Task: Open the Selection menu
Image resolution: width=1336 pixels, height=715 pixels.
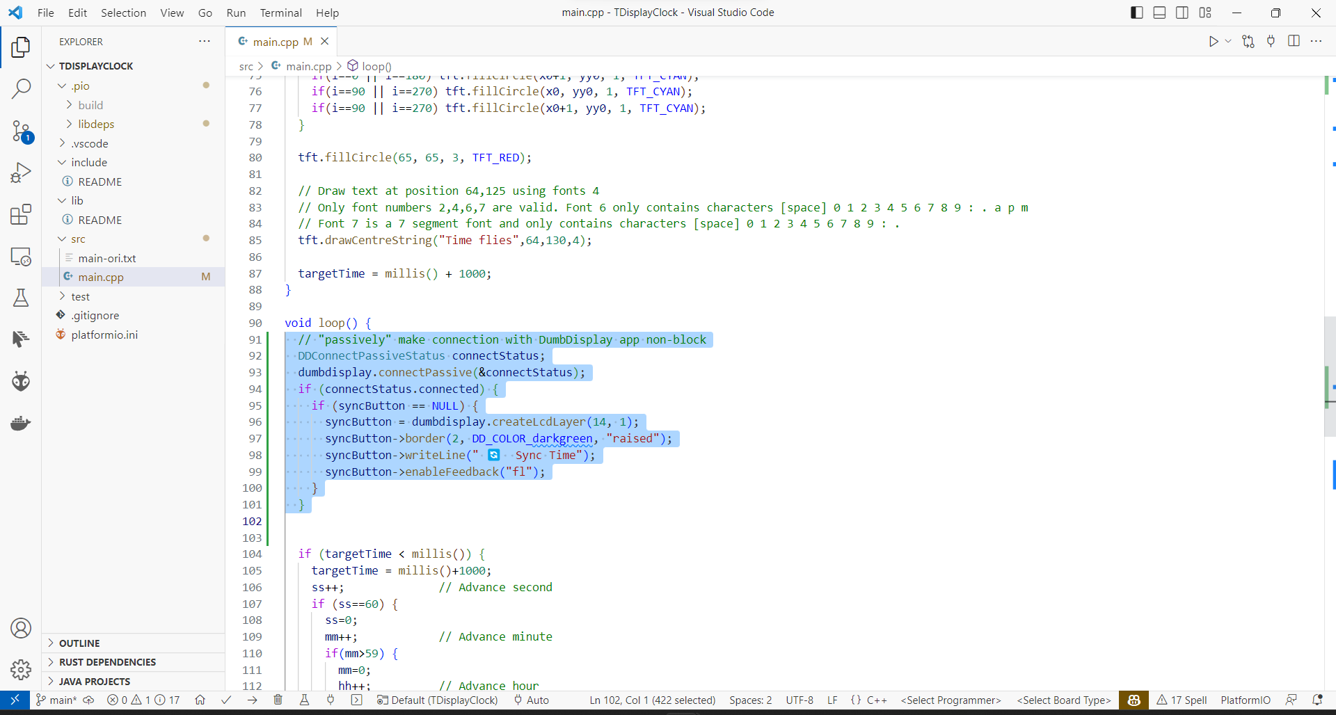Action: 123,13
